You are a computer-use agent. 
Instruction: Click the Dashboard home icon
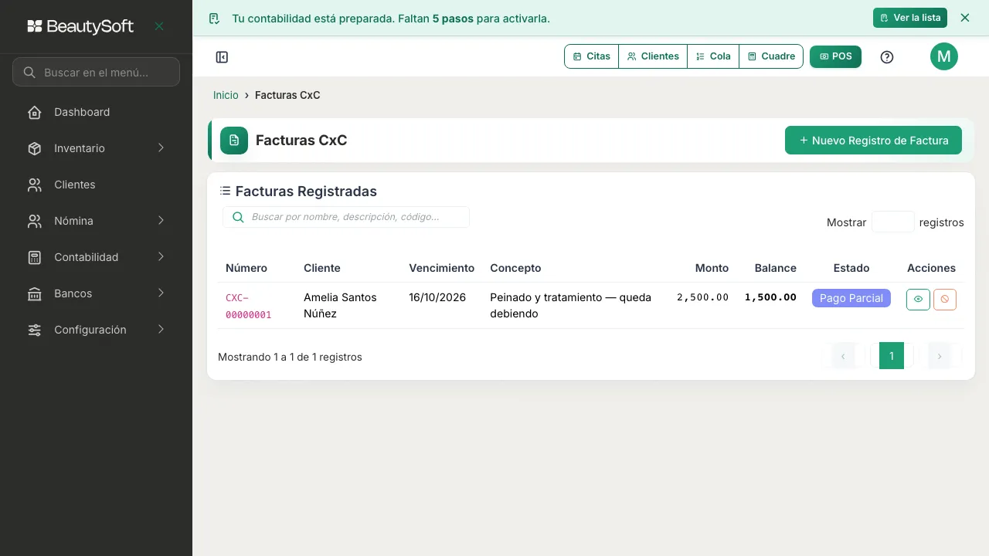35,112
